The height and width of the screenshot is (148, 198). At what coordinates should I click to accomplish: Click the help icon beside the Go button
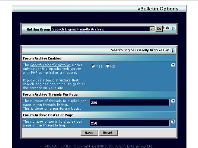click(x=172, y=28)
